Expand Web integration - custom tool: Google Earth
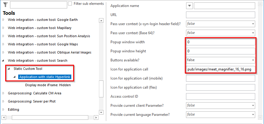The height and width of the screenshot is (124, 264). coord(4,20)
